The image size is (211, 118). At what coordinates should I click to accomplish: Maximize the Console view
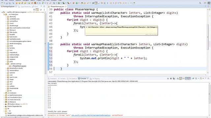pos(208,78)
